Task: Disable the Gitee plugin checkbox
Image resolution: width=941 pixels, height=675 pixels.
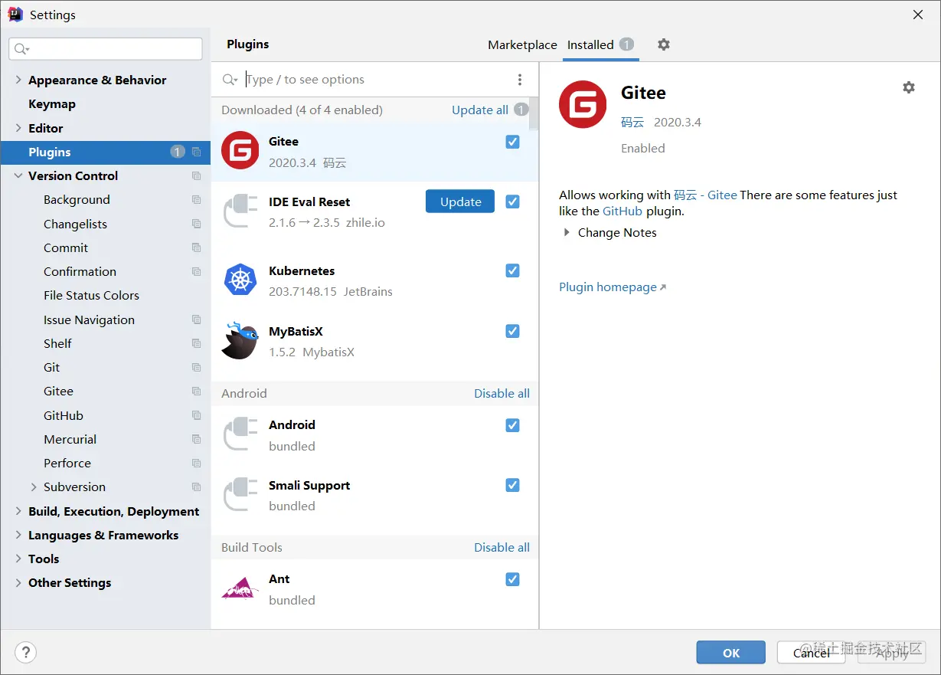Action: pos(513,142)
